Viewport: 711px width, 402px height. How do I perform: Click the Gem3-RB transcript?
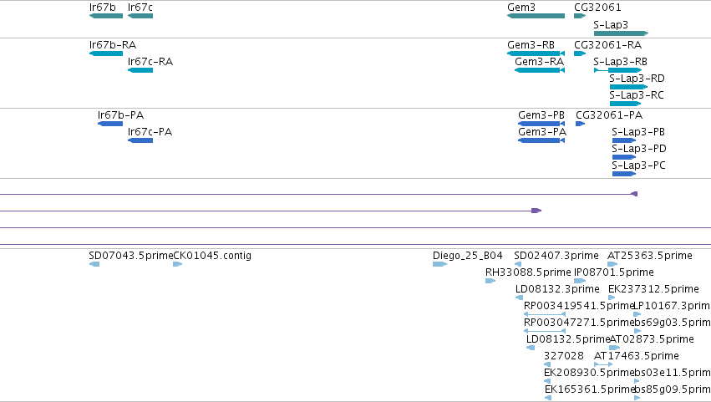tap(536, 53)
